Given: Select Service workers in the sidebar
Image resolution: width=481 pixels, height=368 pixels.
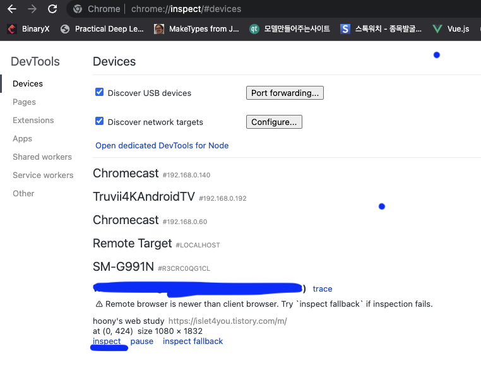Looking at the screenshot, I should pos(43,175).
